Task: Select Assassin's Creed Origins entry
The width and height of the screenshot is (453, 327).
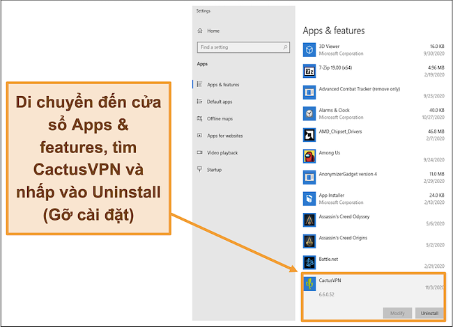Action: point(343,238)
